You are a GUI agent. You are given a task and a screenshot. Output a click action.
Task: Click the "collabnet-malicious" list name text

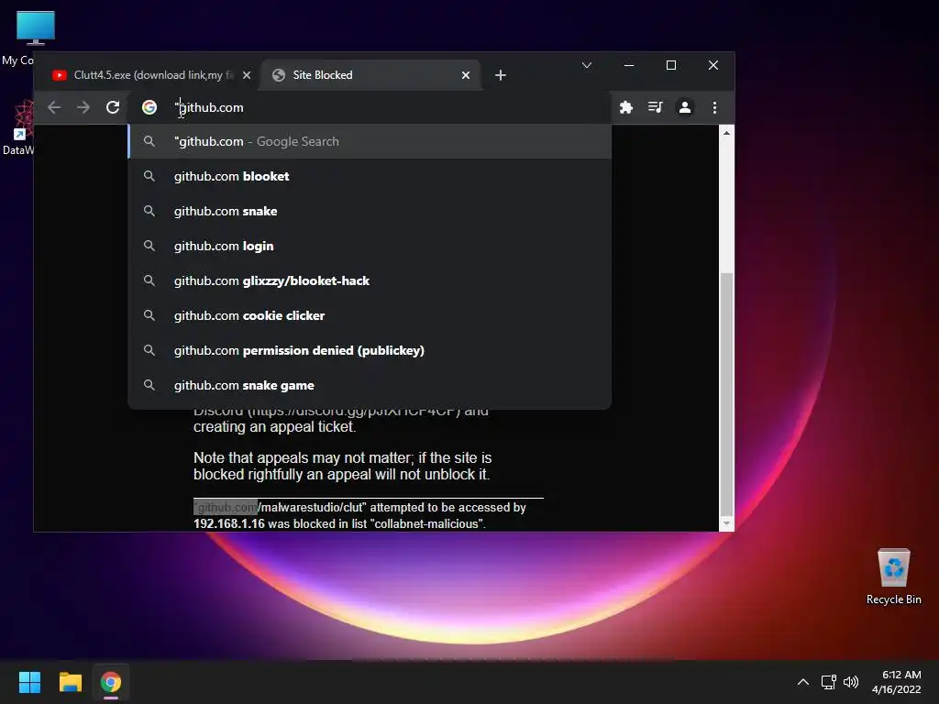(427, 523)
